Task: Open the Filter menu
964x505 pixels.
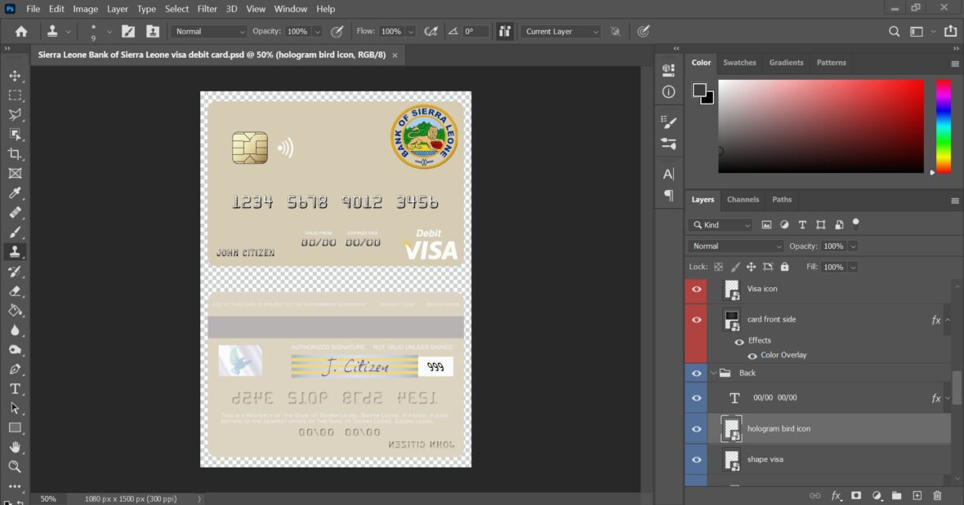Action: coord(207,9)
